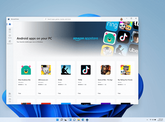Click the Free price on Kindle card
The image size is (165, 122).
59,93
